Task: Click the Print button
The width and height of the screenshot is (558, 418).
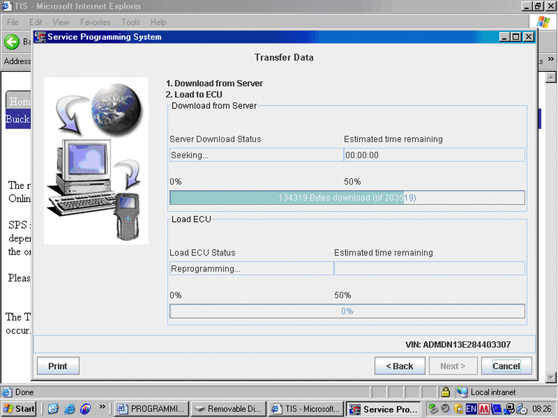Action: coord(58,366)
